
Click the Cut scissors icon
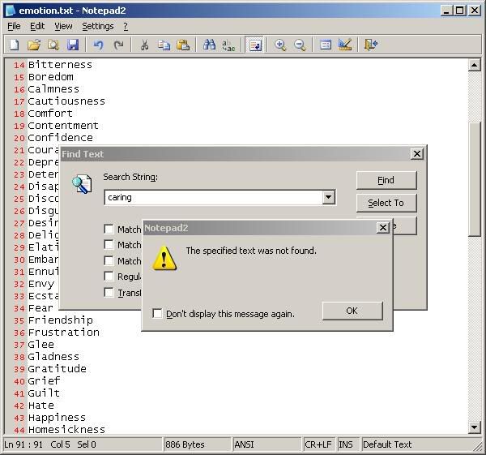144,45
